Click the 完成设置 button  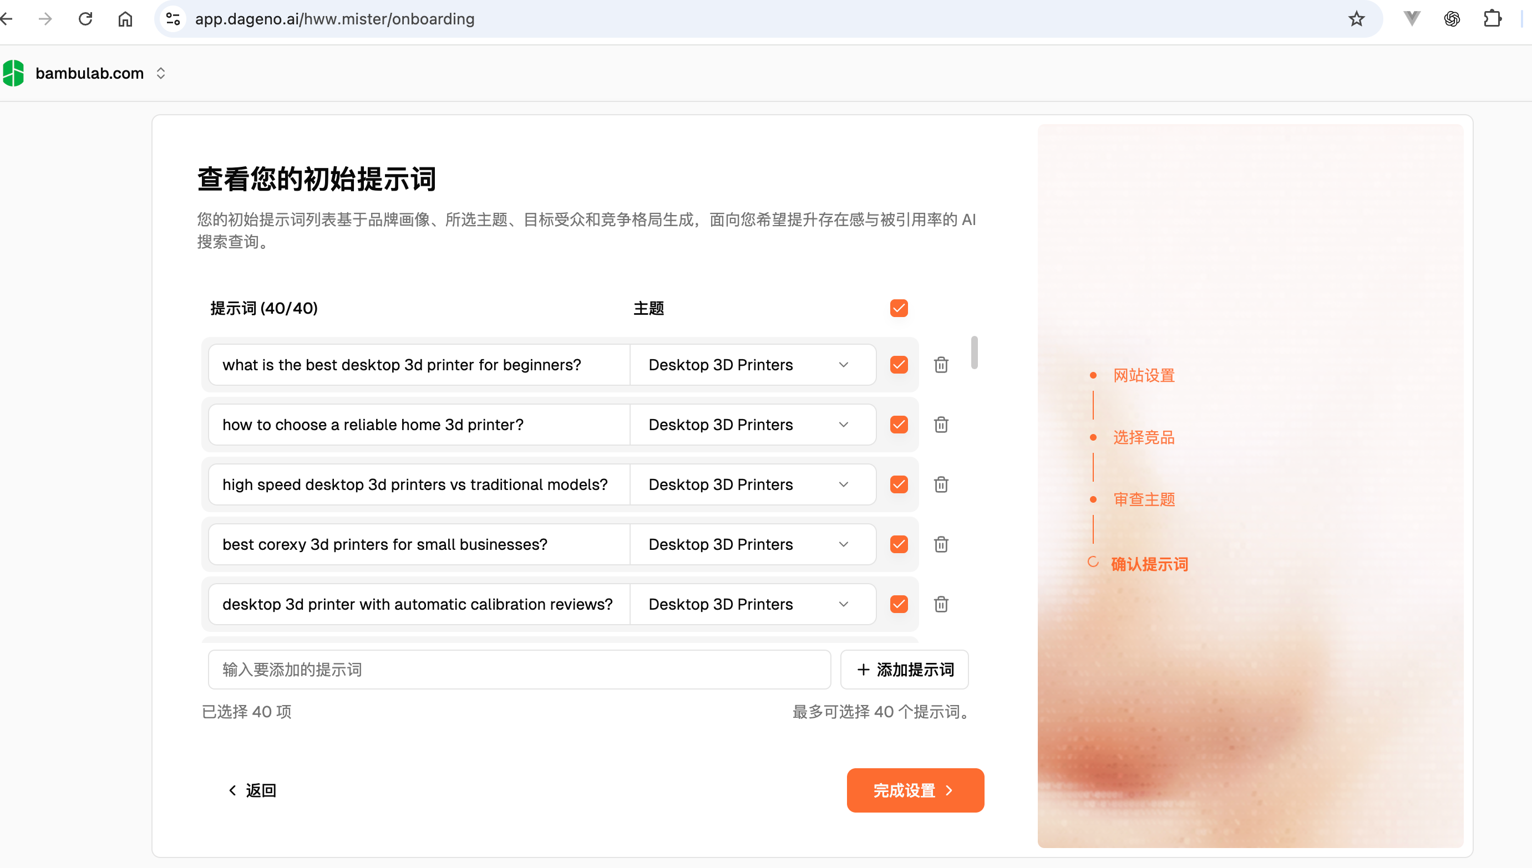coord(915,790)
